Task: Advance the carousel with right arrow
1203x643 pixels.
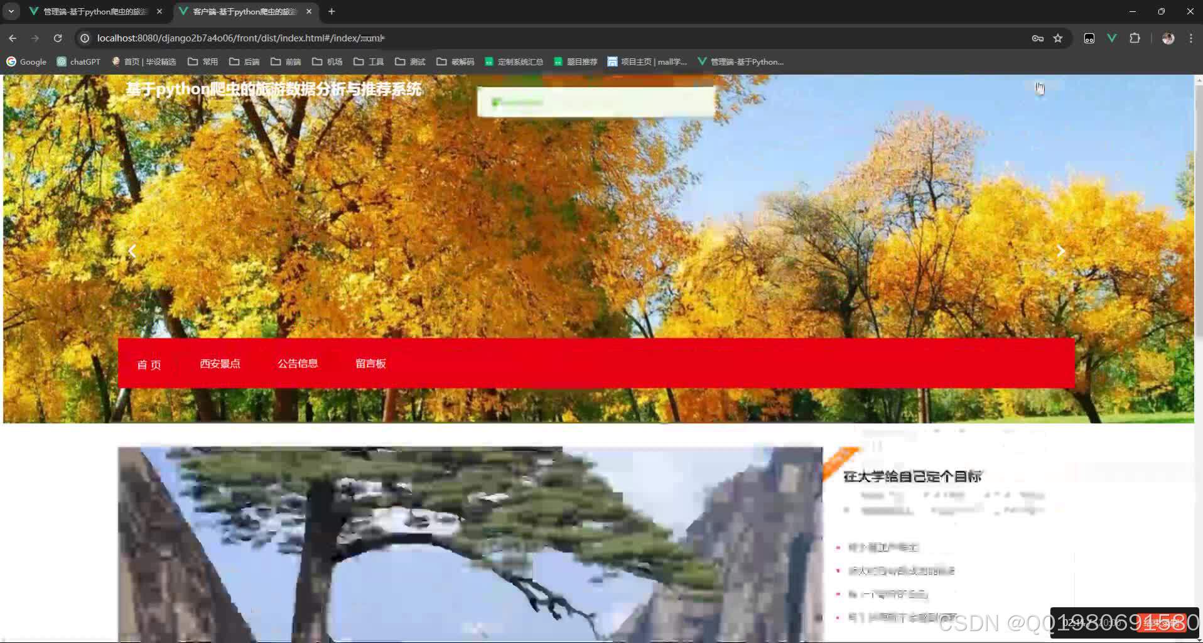Action: tap(1060, 251)
